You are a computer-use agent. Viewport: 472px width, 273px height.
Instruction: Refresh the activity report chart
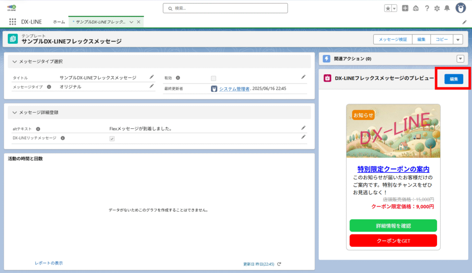coord(279,264)
